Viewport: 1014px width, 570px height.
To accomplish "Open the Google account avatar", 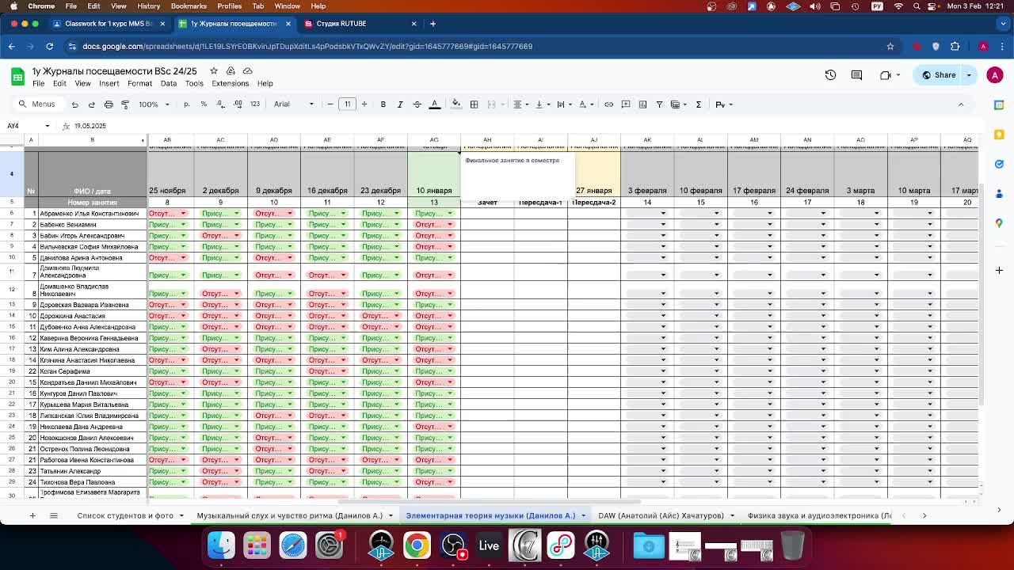I will tap(994, 75).
